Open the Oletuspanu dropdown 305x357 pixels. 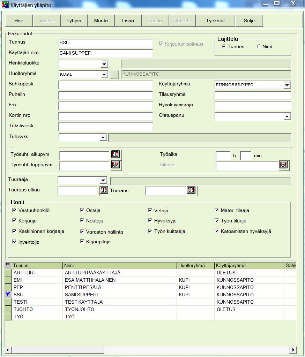(287, 116)
